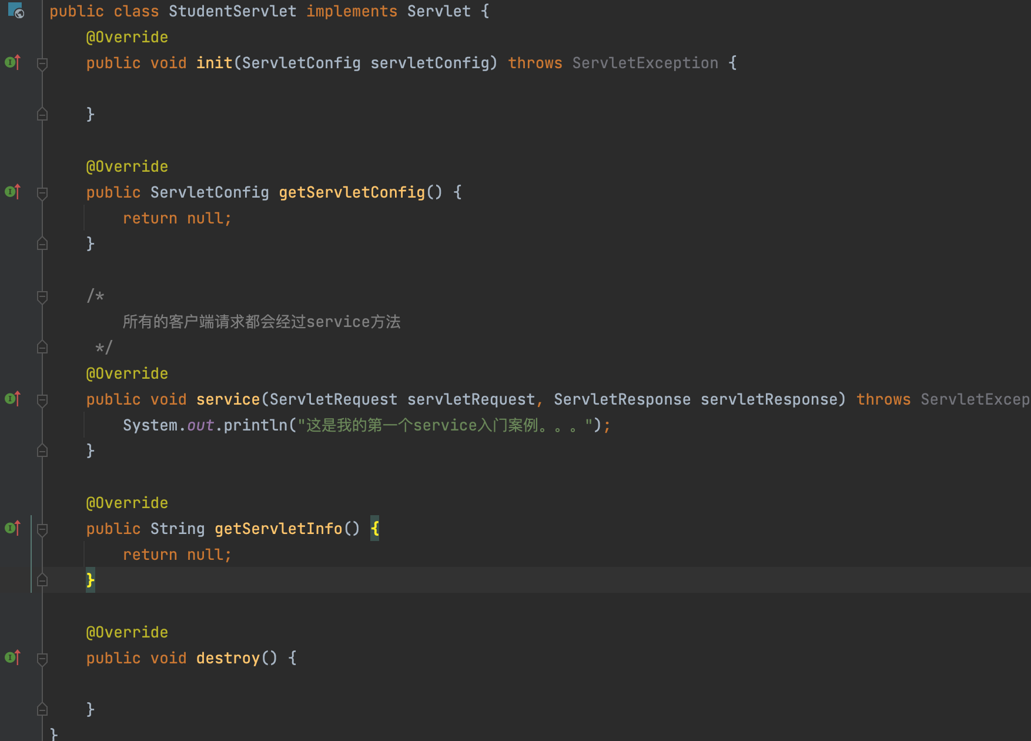Click the ServletConfig return type of getServletConfig

(210, 192)
